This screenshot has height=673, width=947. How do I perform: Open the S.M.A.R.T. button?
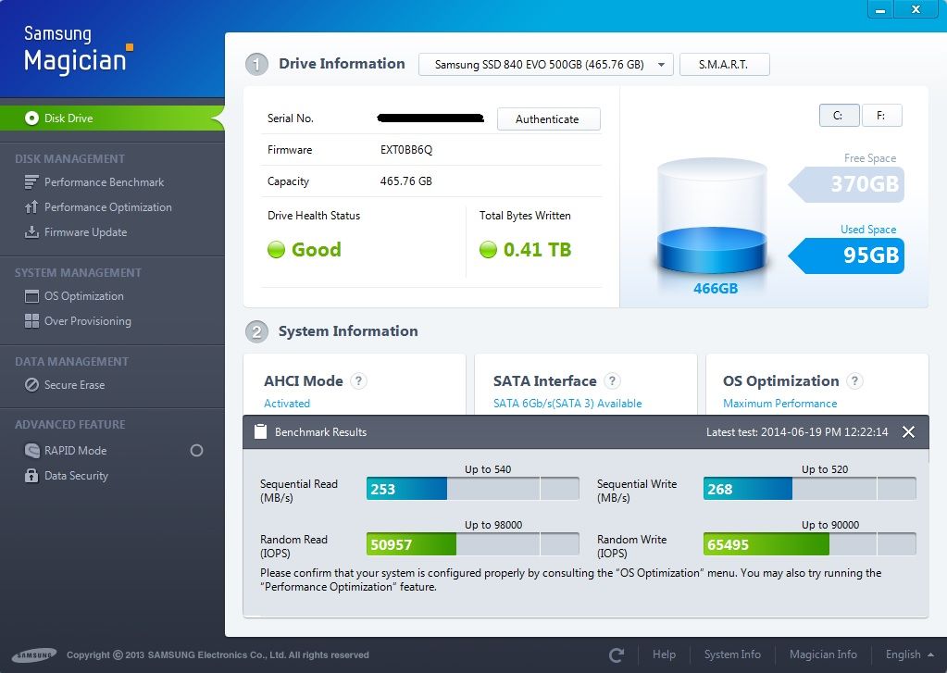pyautogui.click(x=724, y=65)
